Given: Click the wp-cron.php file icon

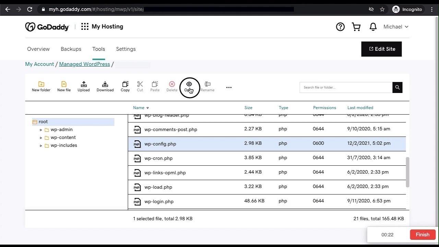Looking at the screenshot, I should tap(137, 158).
